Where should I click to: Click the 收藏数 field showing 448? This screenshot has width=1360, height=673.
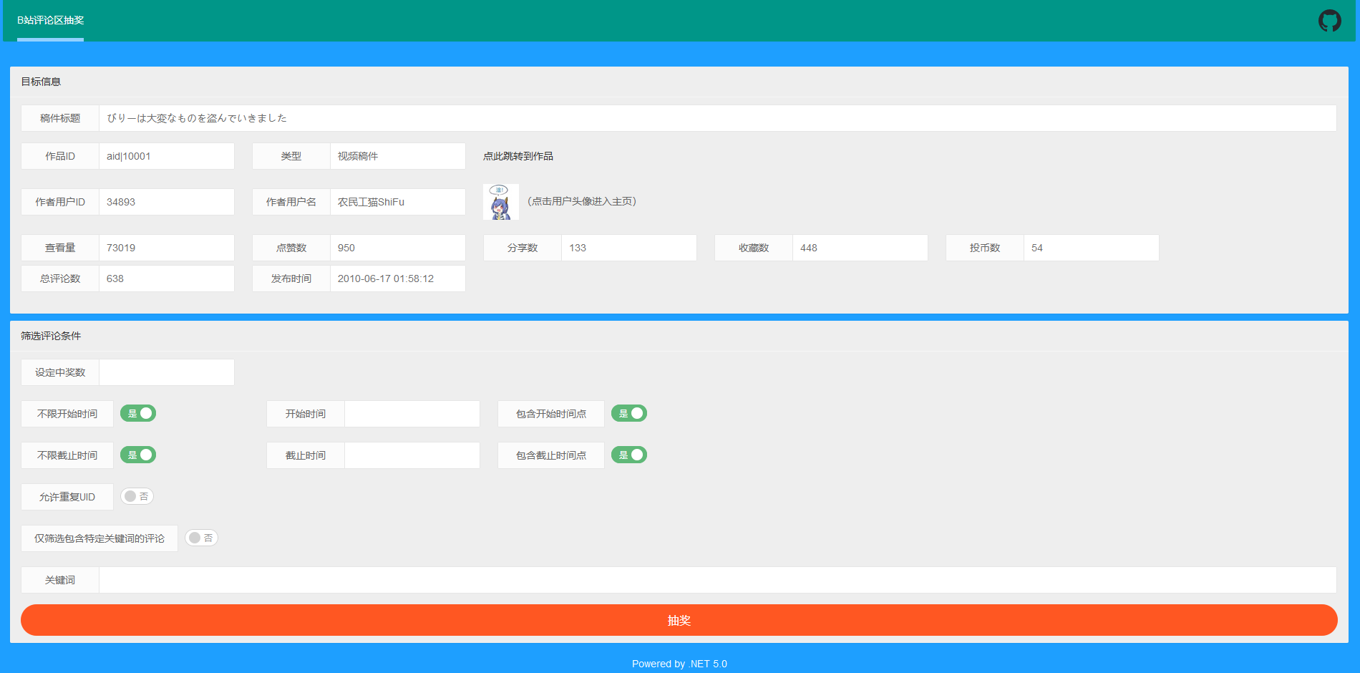click(x=860, y=248)
